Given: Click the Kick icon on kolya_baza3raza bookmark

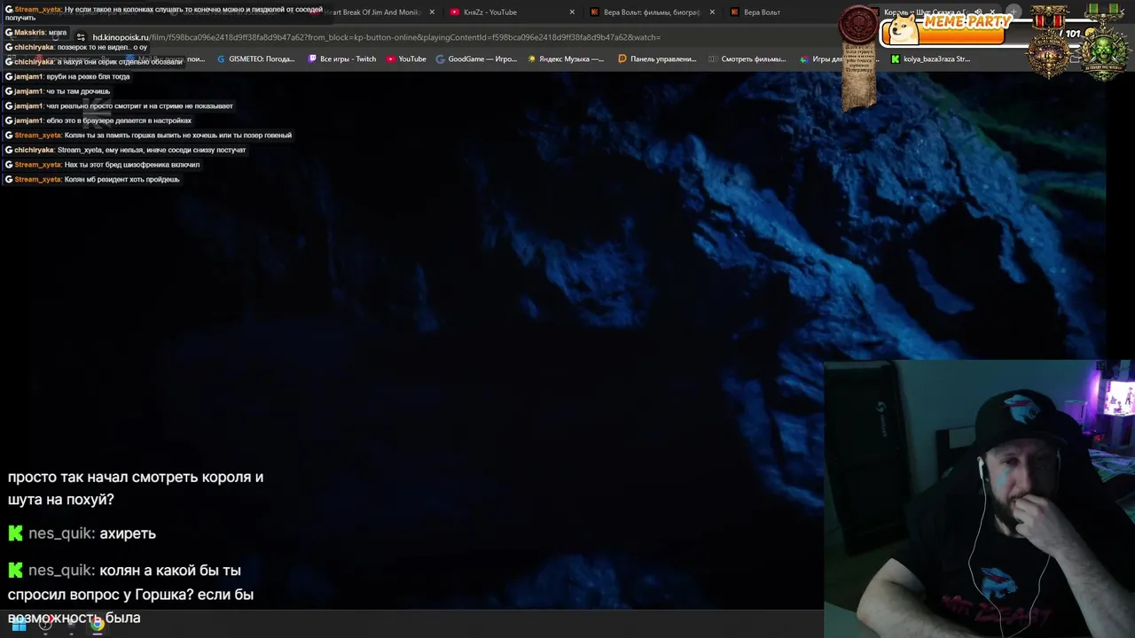Looking at the screenshot, I should [x=895, y=59].
